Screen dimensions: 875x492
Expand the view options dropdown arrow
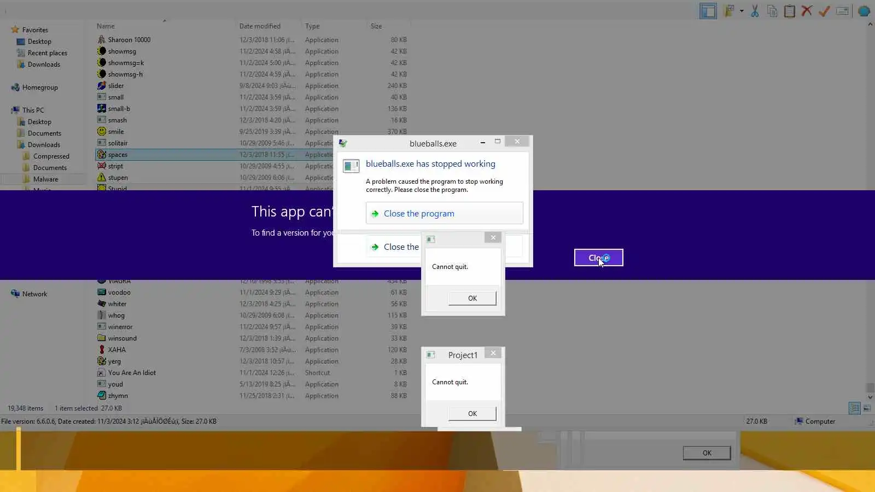tap(742, 11)
